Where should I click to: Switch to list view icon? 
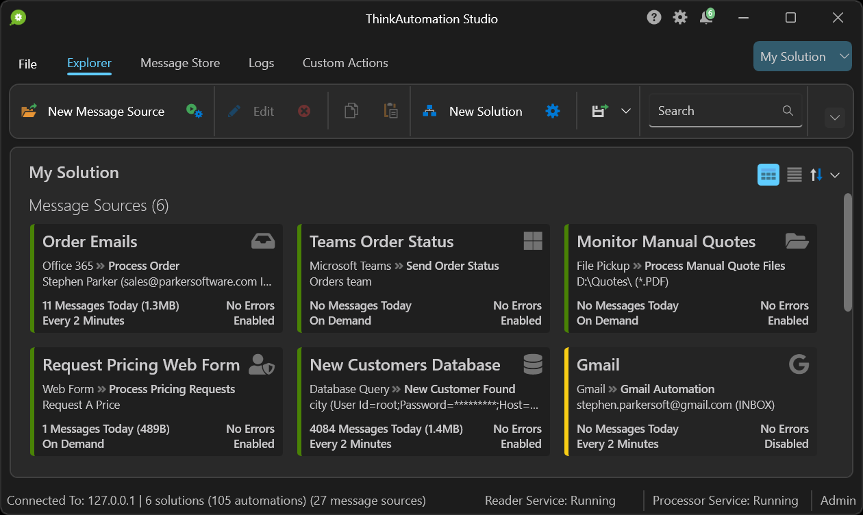point(795,175)
